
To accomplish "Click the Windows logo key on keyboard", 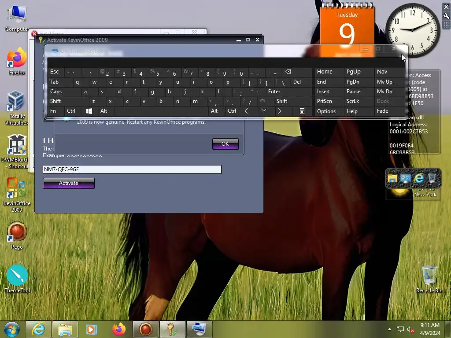I will click(89, 111).
